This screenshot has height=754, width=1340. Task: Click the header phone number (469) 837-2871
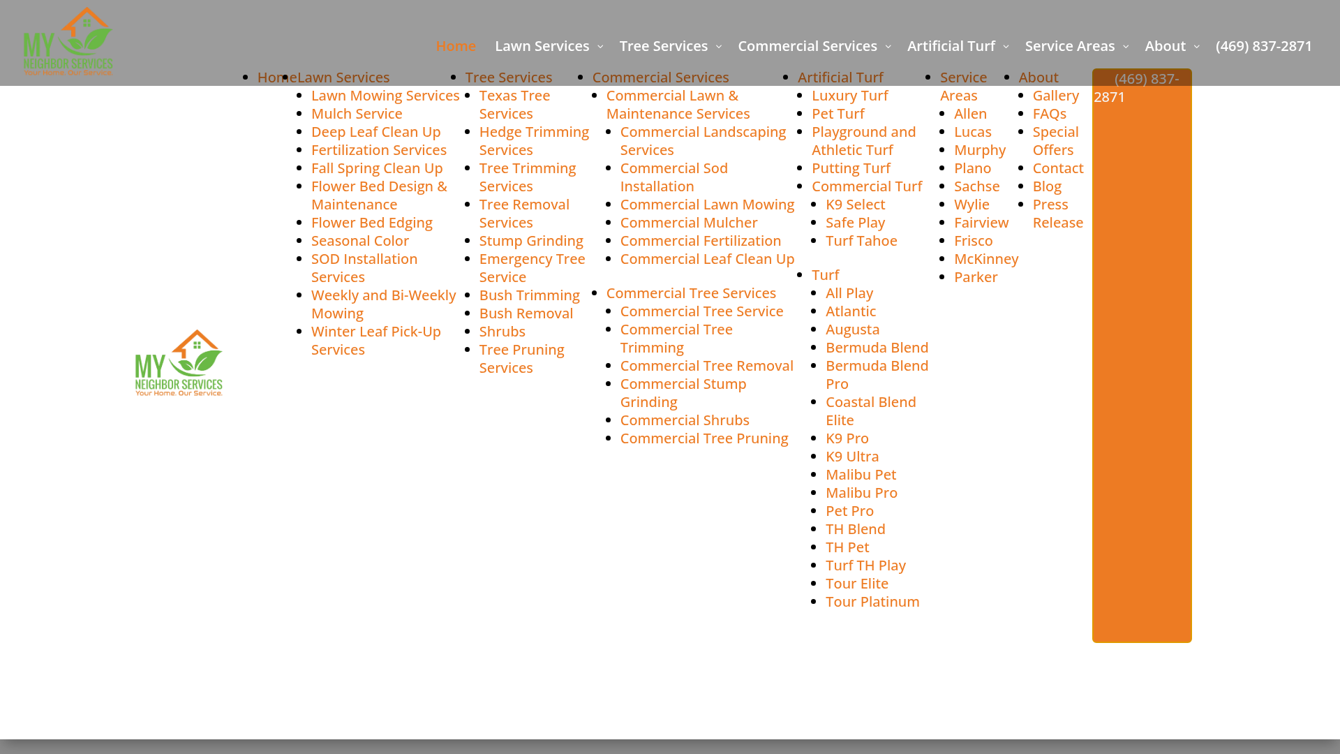tap(1263, 46)
